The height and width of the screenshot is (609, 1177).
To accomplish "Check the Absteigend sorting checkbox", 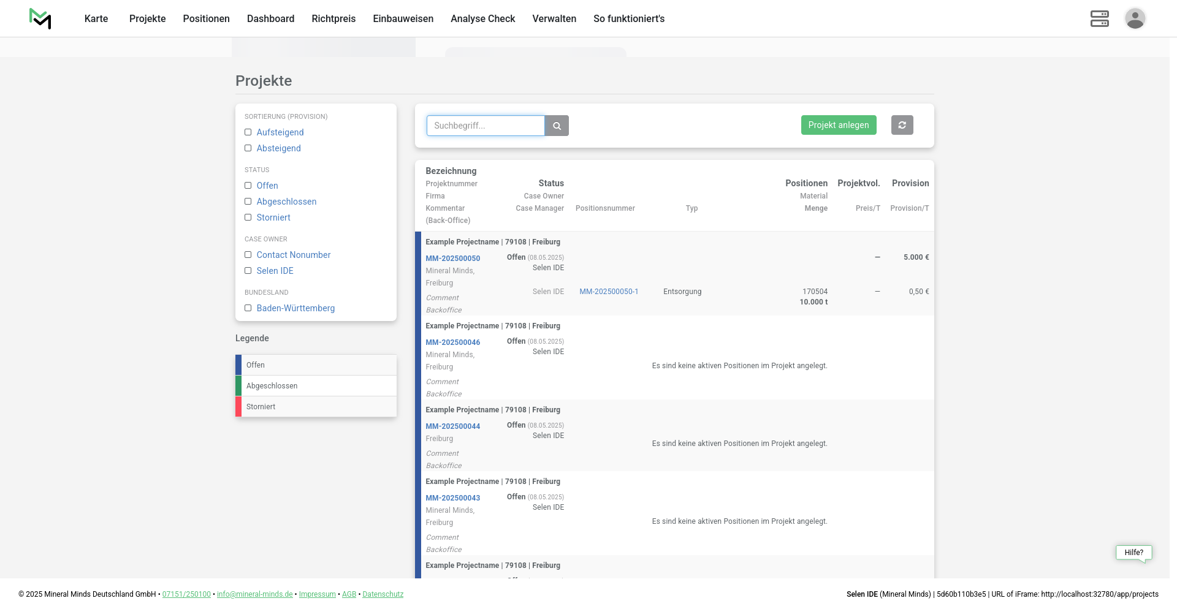I will [x=248, y=148].
